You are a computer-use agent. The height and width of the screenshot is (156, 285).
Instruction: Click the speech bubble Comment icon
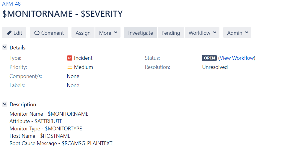[37, 33]
